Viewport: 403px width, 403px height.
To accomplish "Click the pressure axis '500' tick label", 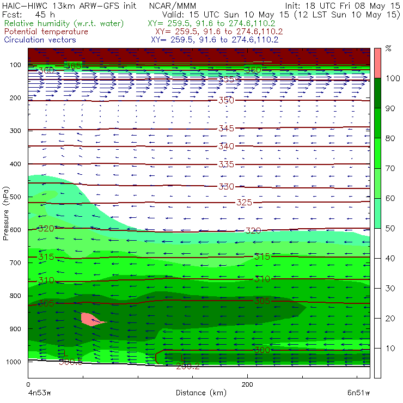I will 15,197.
